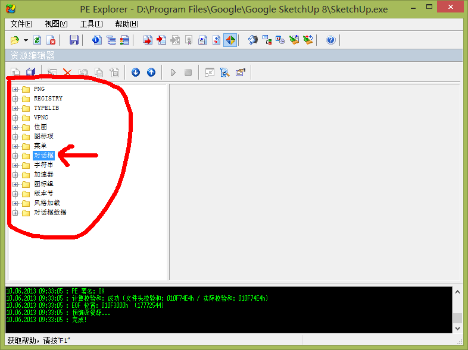This screenshot has height=350, width=468.
Task: Open the headers info icon (blue i)
Action: tap(96, 40)
